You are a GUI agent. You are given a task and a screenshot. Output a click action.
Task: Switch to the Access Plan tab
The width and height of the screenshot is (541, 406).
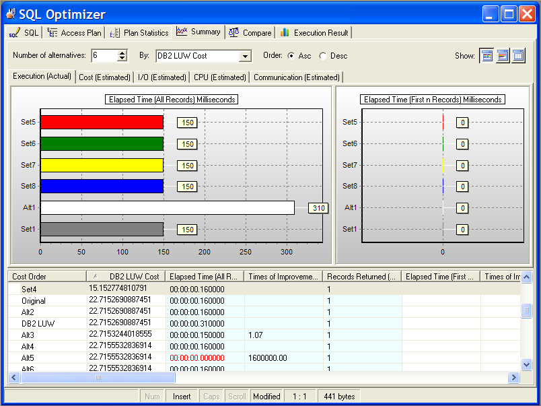click(x=75, y=32)
